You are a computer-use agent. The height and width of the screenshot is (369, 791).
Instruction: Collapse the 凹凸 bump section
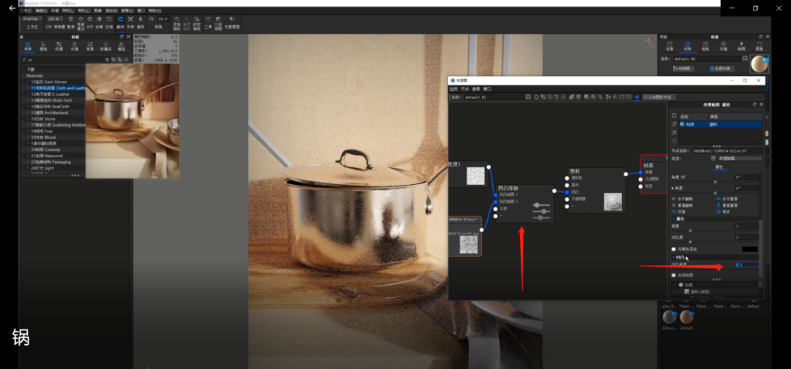(674, 257)
